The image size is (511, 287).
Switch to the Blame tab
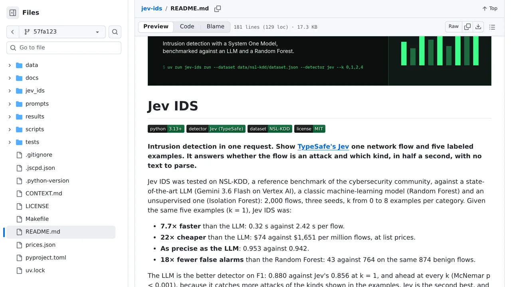216,27
